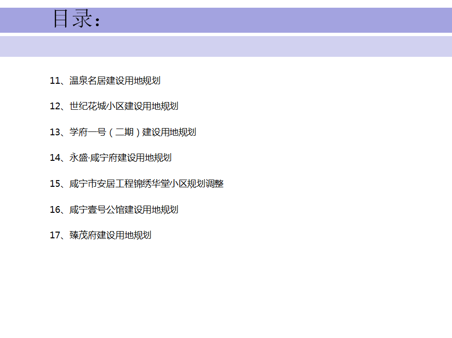Select item 11、温泉名居建设用地规划
Viewport: 452px width, 338px height.
105,80
